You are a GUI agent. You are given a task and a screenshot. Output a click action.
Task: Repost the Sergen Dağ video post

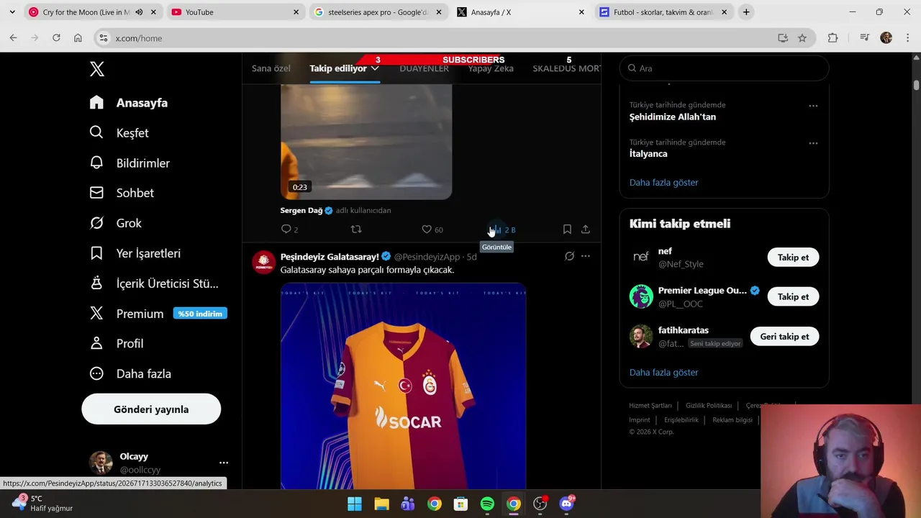coord(355,230)
